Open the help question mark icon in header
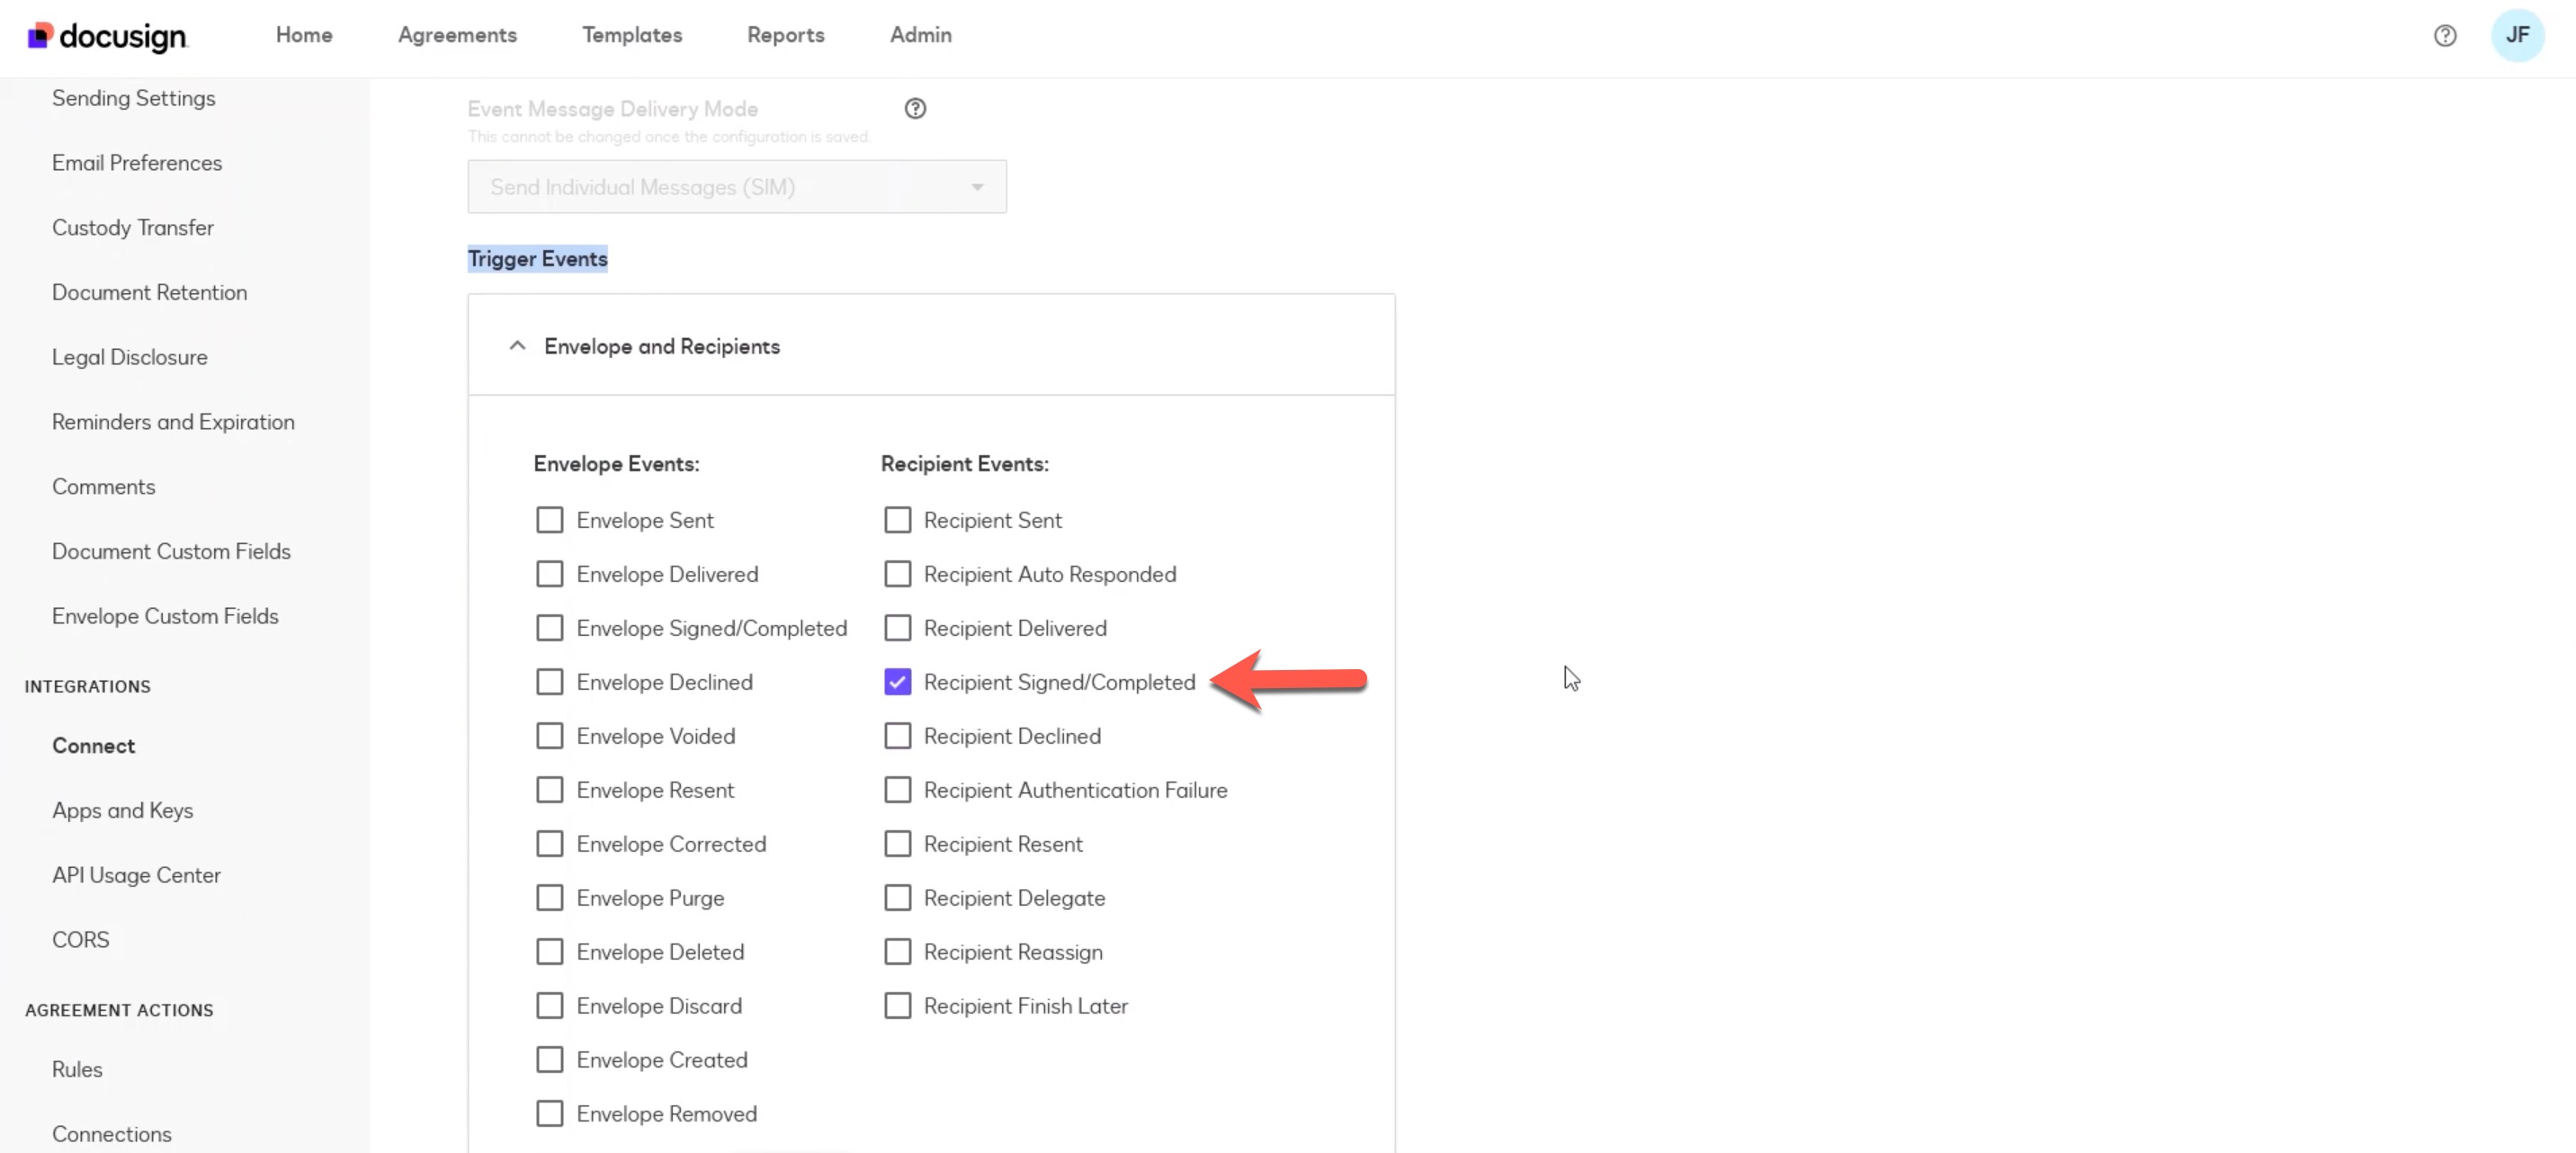Viewport: 2576px width, 1153px height. (2444, 36)
